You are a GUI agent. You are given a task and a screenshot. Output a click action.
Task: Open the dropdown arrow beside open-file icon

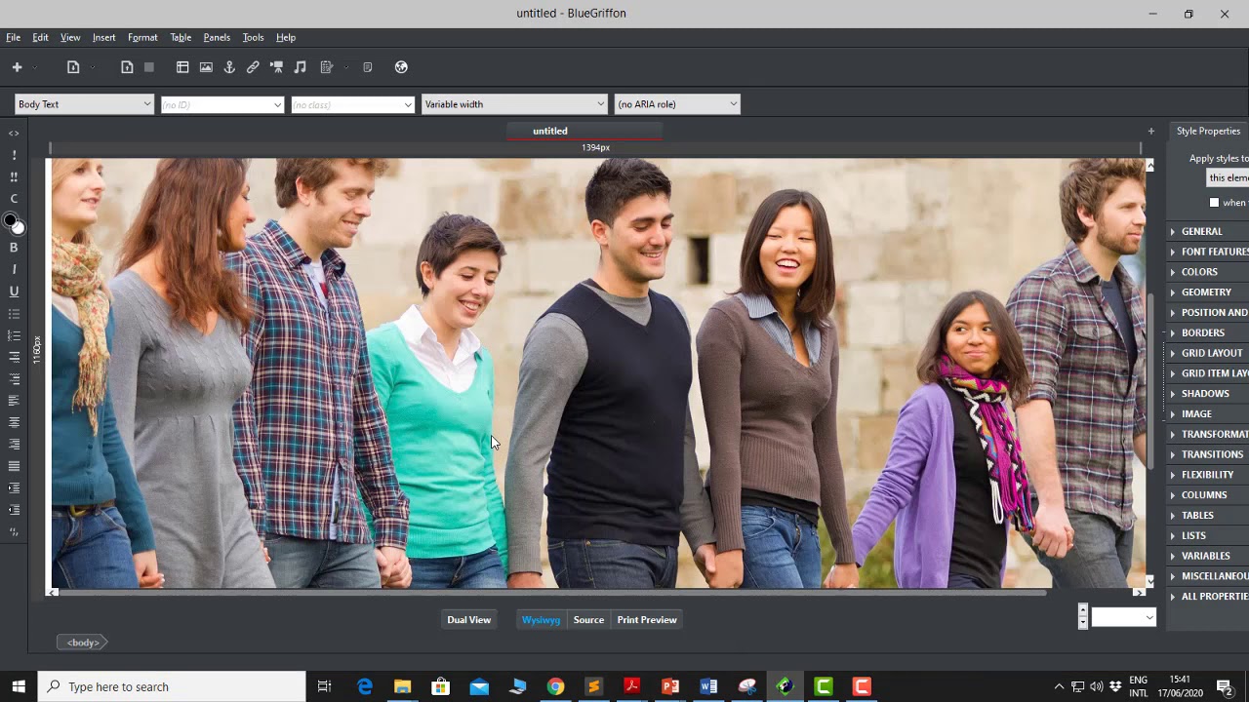[x=93, y=67]
